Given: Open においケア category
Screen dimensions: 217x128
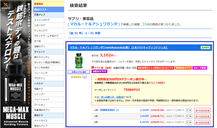Looking at the screenshot, I should pyautogui.click(x=48, y=25).
